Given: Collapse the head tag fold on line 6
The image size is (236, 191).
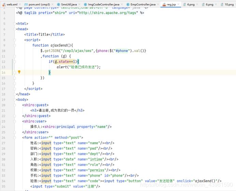Looking at the screenshot, I should pos(15,29).
